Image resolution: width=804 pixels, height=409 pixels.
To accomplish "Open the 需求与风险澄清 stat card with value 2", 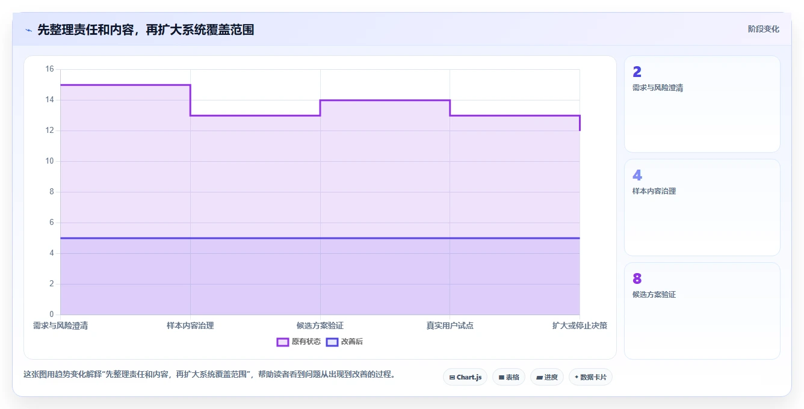I will (x=702, y=104).
